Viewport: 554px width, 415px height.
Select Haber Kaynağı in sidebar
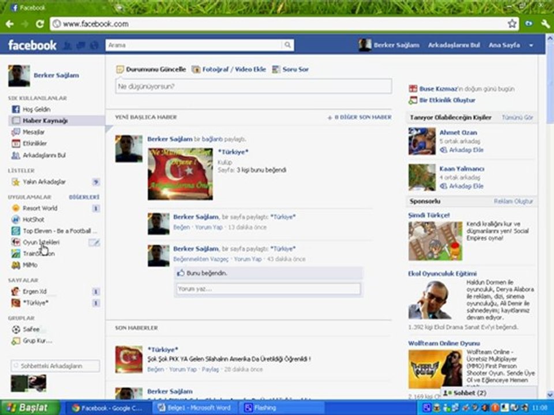pyautogui.click(x=45, y=120)
